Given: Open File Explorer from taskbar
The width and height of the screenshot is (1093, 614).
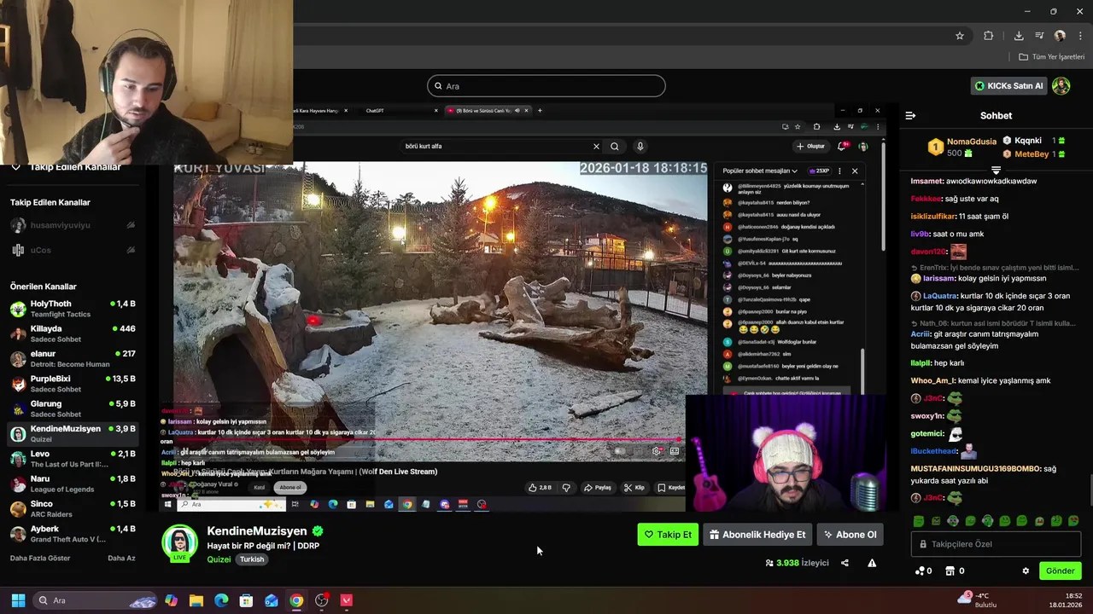Looking at the screenshot, I should [196, 600].
